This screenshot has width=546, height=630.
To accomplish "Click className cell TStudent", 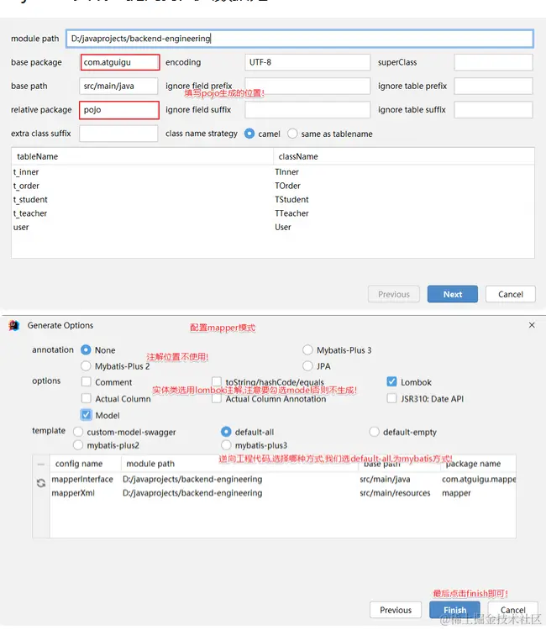I will coord(291,200).
